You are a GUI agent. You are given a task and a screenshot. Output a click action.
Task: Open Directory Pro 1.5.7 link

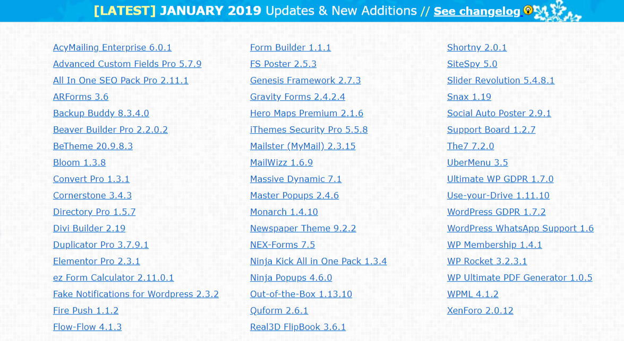tap(95, 212)
